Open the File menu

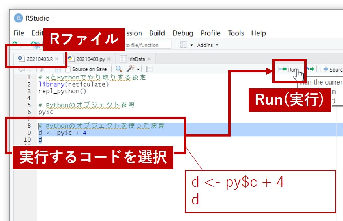19,33
